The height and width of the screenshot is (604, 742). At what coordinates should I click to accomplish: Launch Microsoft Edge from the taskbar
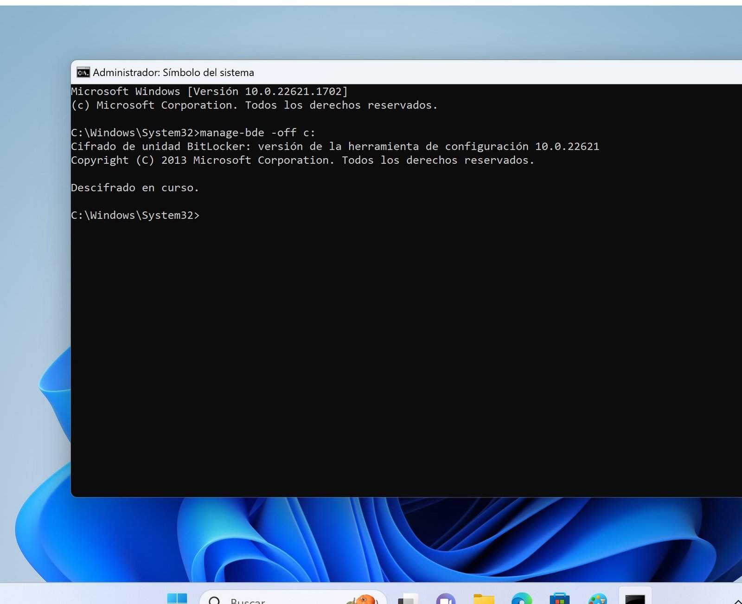click(522, 599)
